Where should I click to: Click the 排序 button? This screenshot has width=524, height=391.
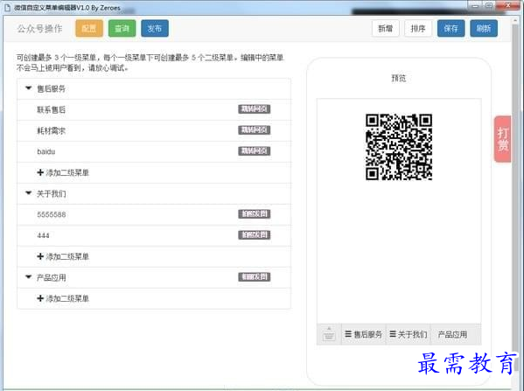click(418, 28)
